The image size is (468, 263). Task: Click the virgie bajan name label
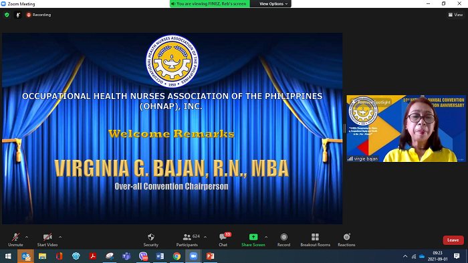363,159
